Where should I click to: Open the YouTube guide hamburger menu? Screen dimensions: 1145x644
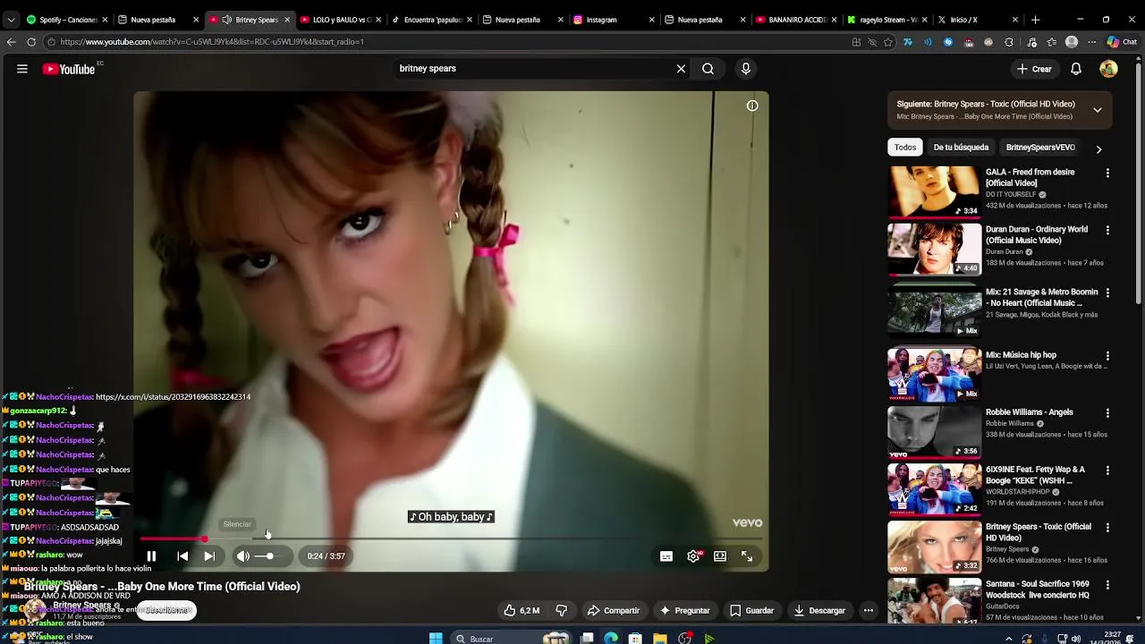point(22,69)
